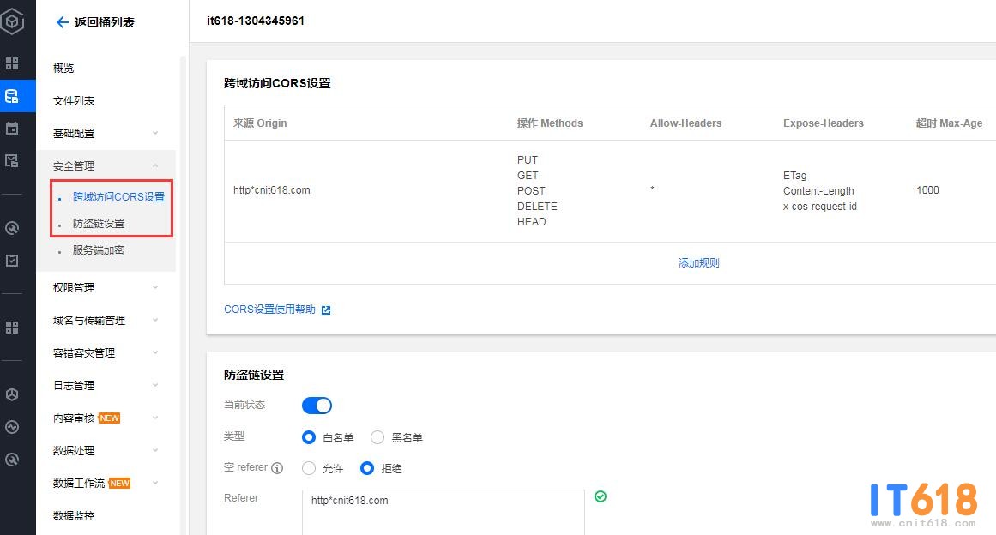Screen dimensions: 996x535
Task: Select the 白名单 whitelist radio button
Action: click(x=309, y=437)
